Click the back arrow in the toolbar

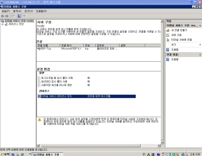coord(3,16)
